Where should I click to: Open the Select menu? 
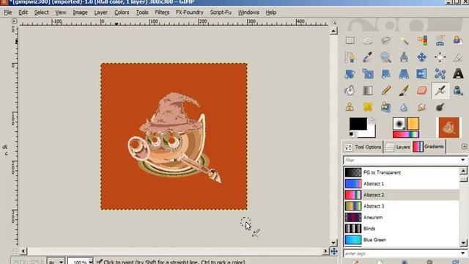click(x=41, y=12)
